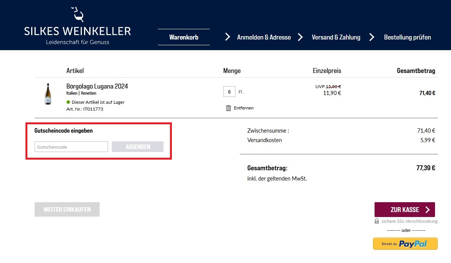Click the quantity box showing 6
The image size is (451, 263).
tap(229, 92)
